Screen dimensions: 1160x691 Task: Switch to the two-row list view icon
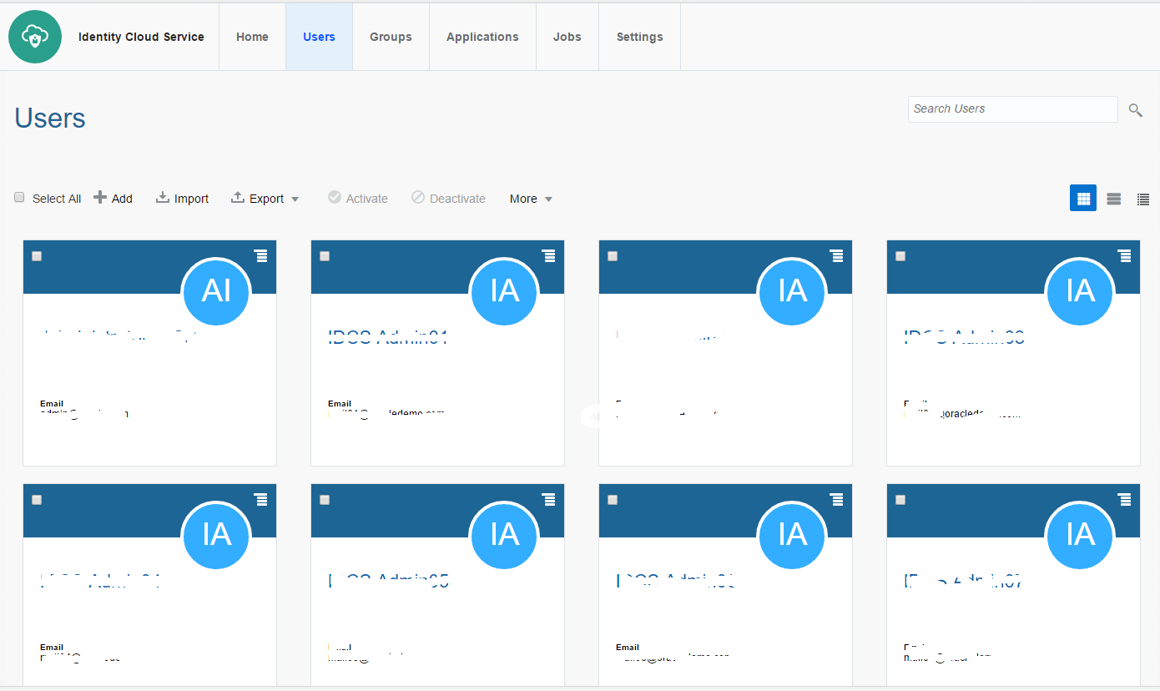tap(1113, 199)
